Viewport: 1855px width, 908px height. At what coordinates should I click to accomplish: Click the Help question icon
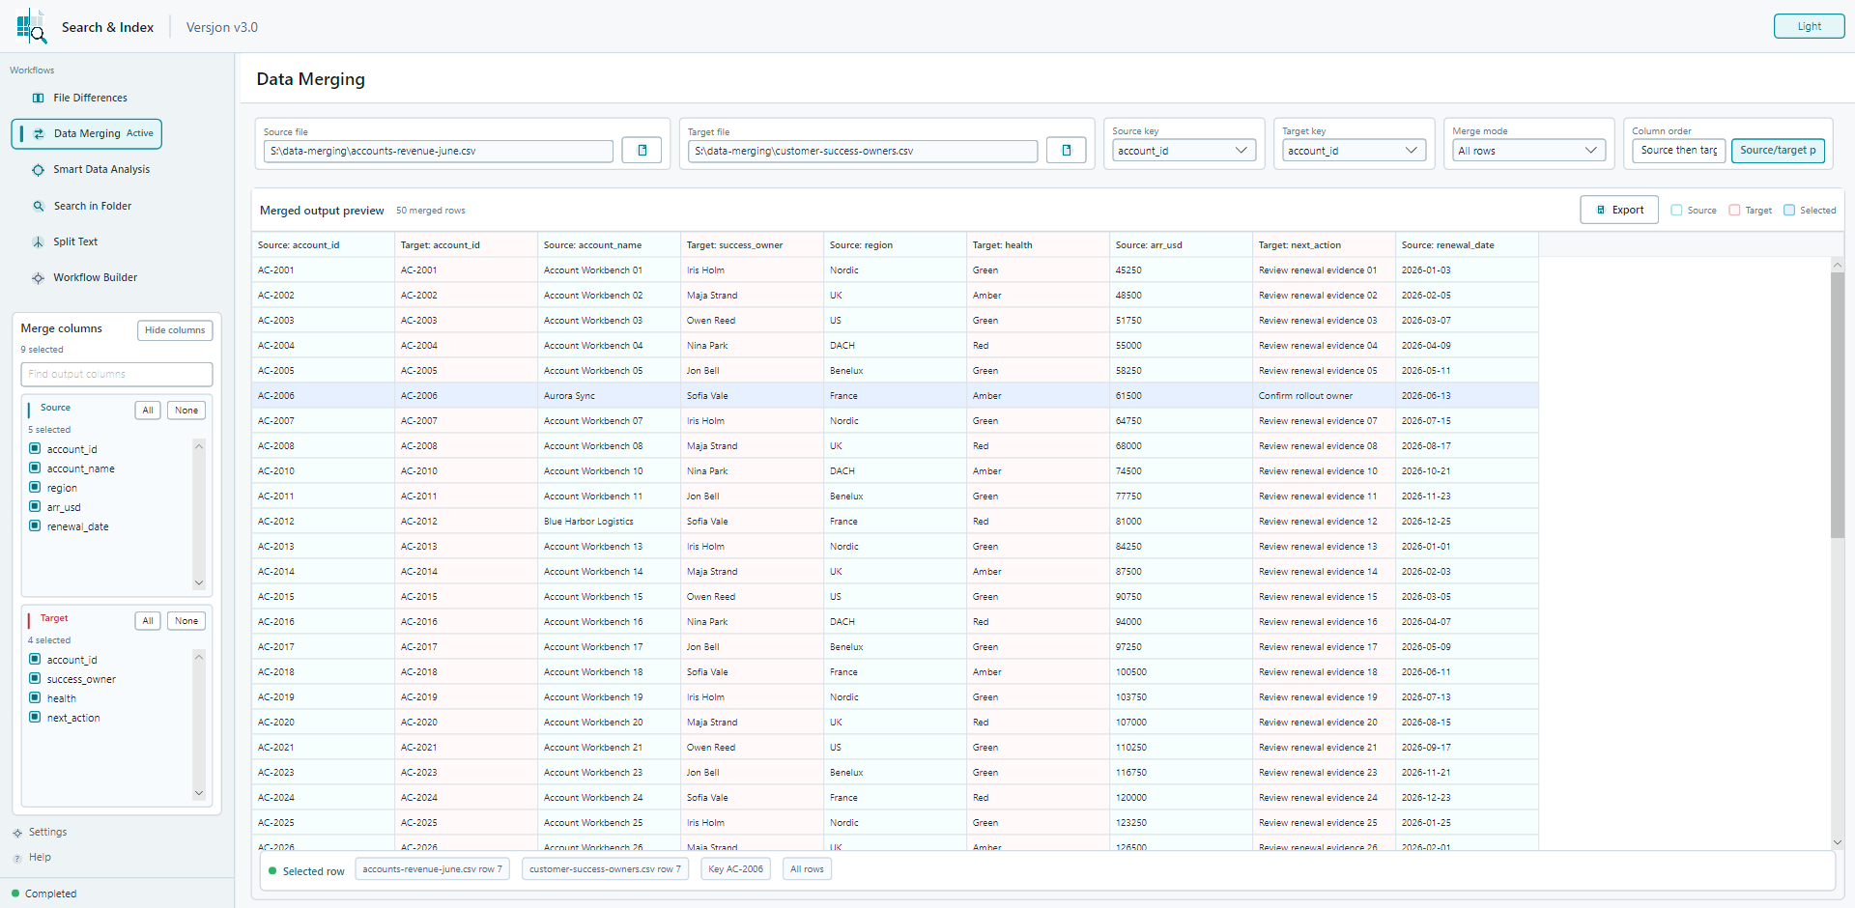point(17,858)
